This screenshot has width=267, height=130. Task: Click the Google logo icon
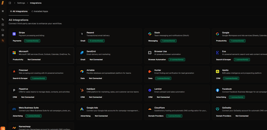(x=218, y=34)
